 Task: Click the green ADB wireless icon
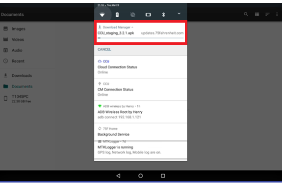click(x=100, y=106)
